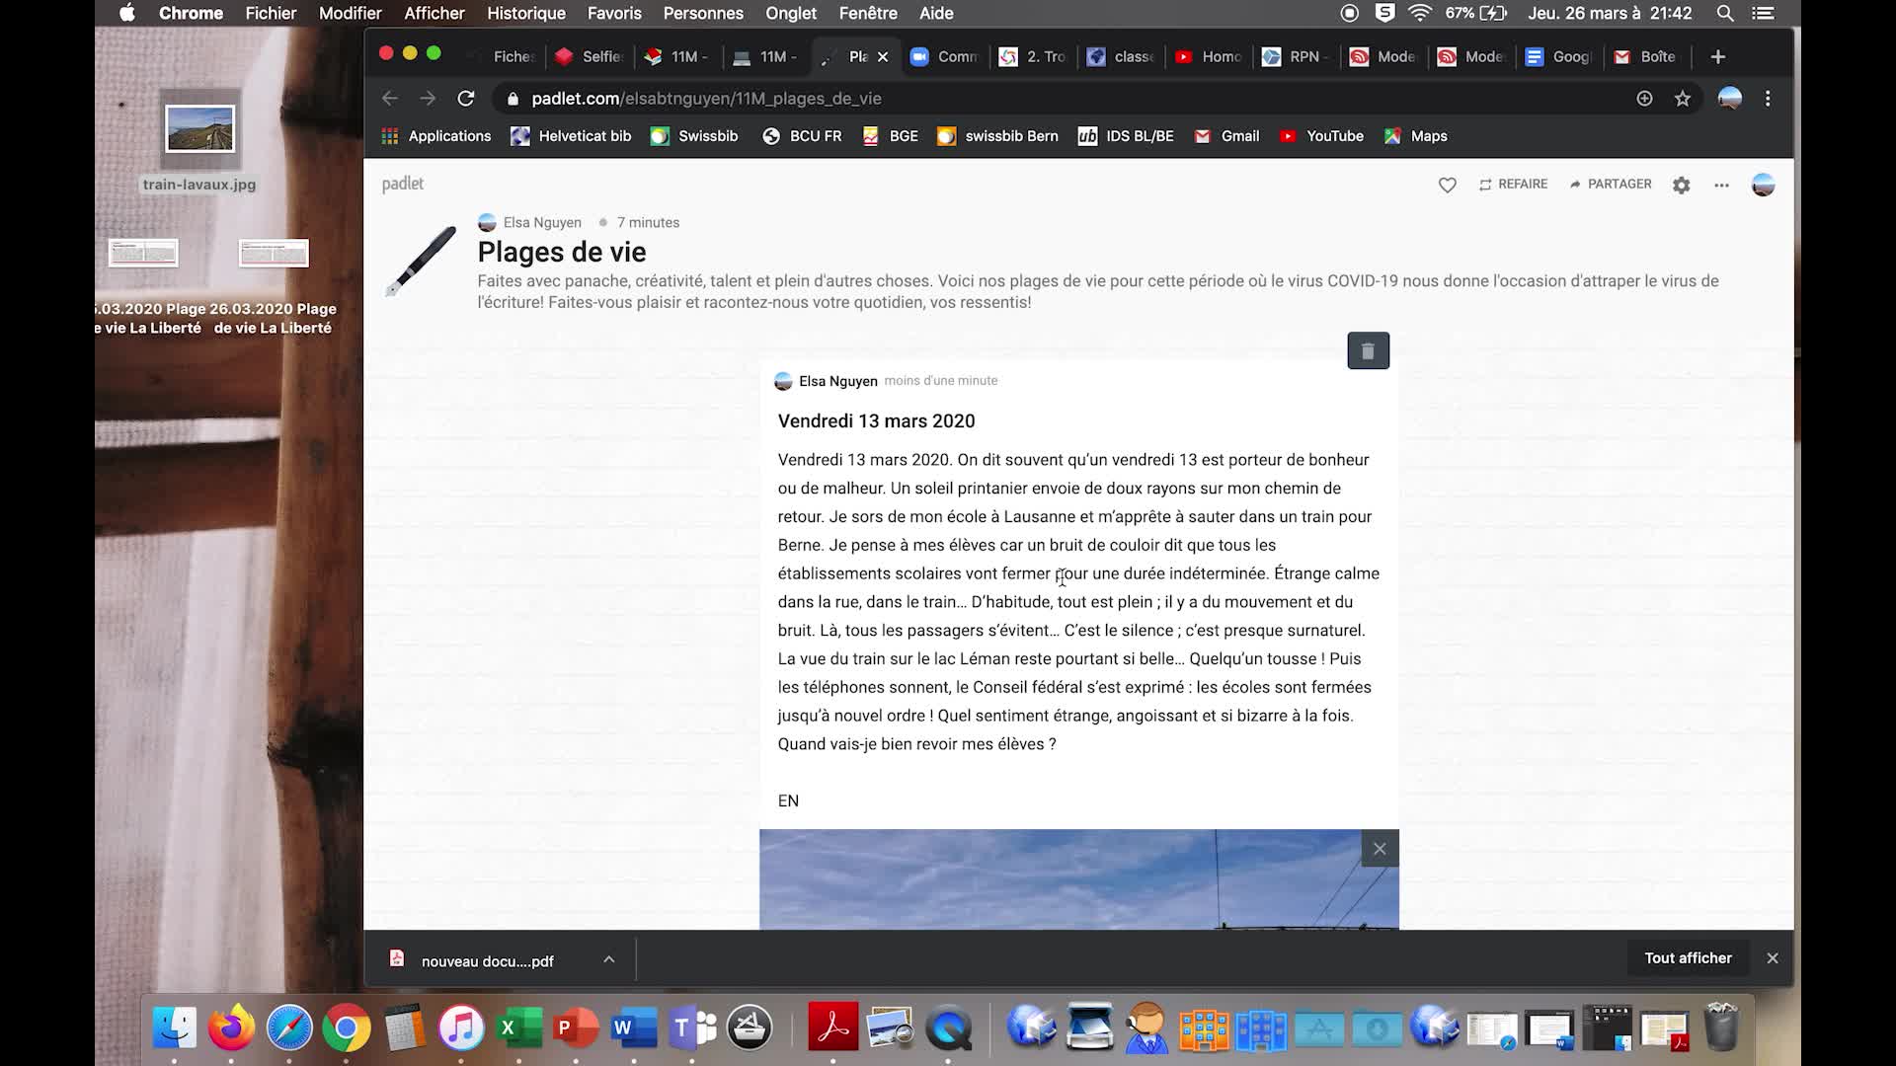This screenshot has height=1066, width=1896.
Task: Like the padlet with heart icon
Action: pyautogui.click(x=1447, y=185)
